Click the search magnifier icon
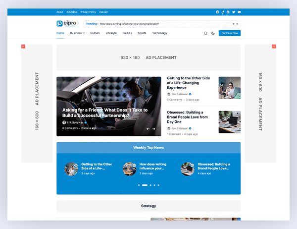 coord(205,33)
